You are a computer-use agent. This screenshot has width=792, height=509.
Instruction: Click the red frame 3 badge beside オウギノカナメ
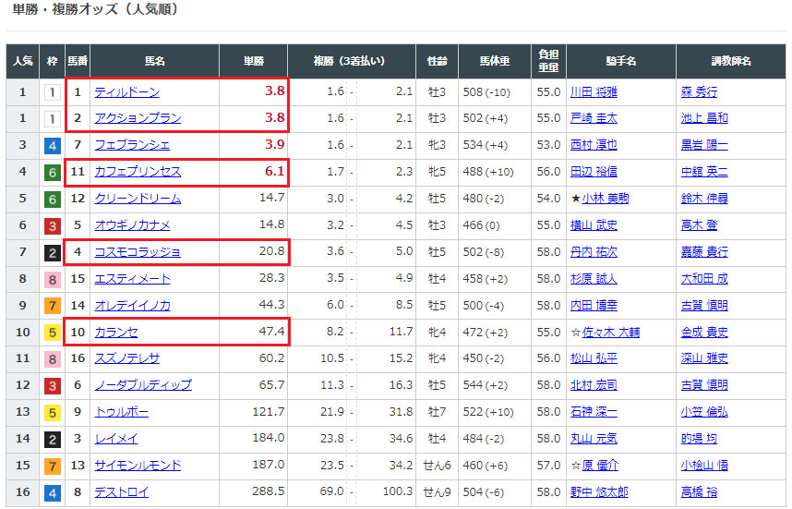click(53, 225)
